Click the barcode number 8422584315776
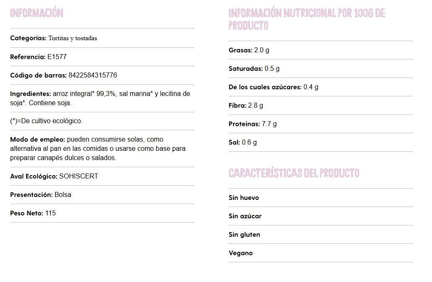This screenshot has width=432, height=282. coord(93,75)
